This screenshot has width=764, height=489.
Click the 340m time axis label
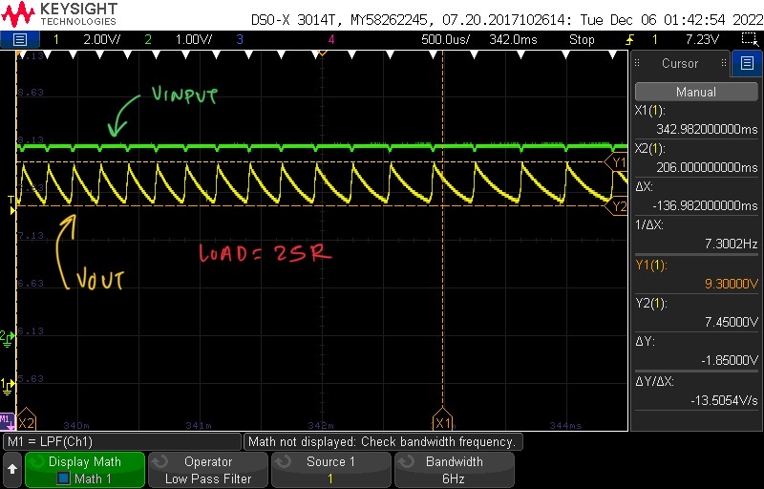[x=76, y=426]
